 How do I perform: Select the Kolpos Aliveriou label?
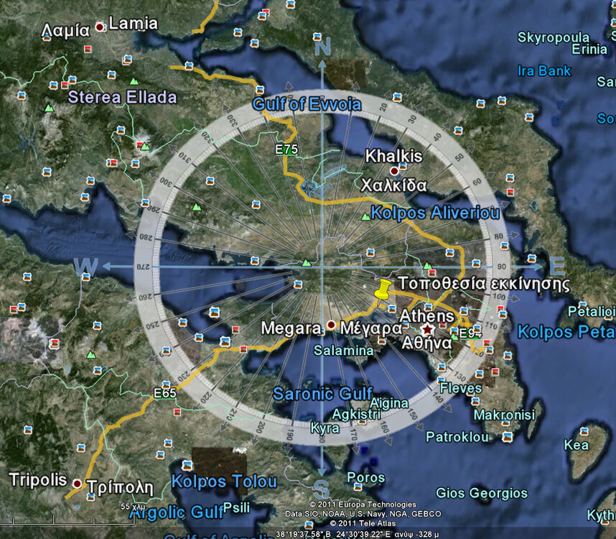[435, 213]
